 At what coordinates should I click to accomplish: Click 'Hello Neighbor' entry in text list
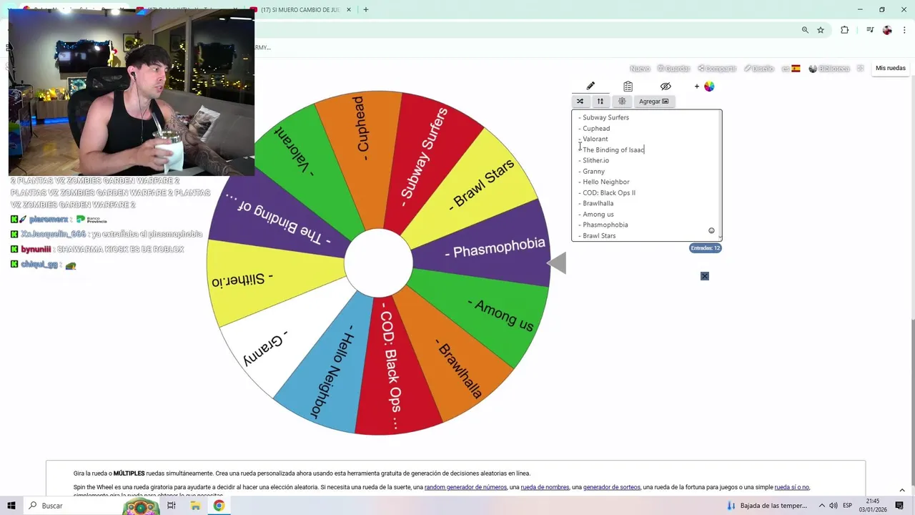605,182
